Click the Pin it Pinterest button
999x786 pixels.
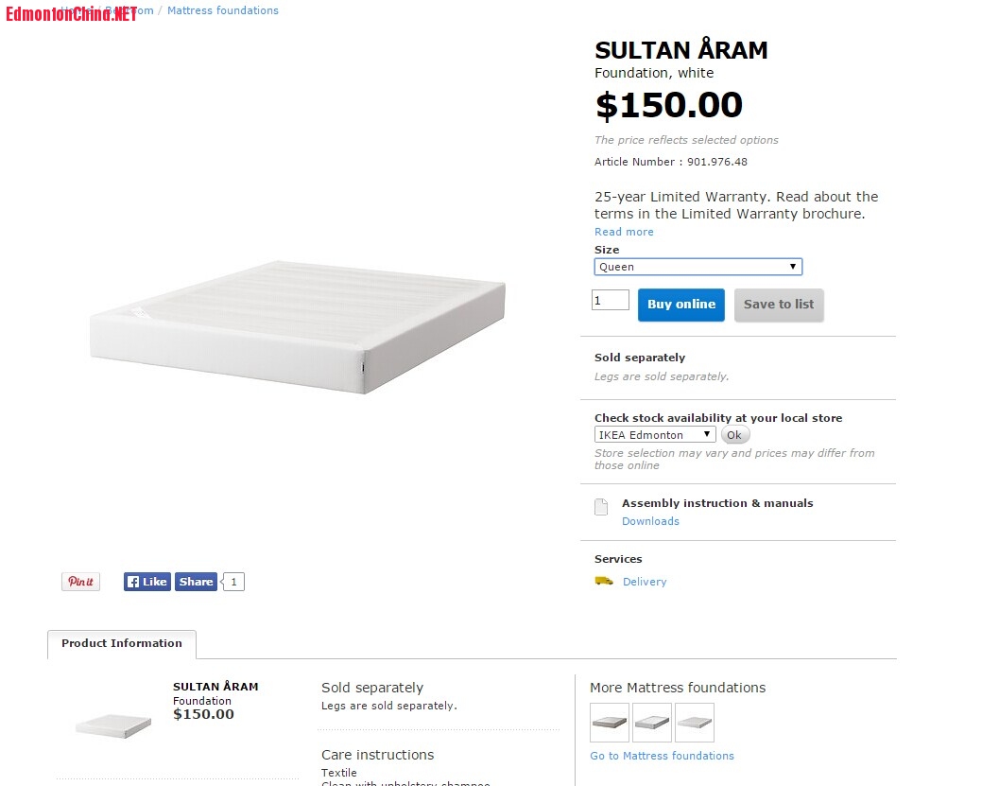[80, 582]
